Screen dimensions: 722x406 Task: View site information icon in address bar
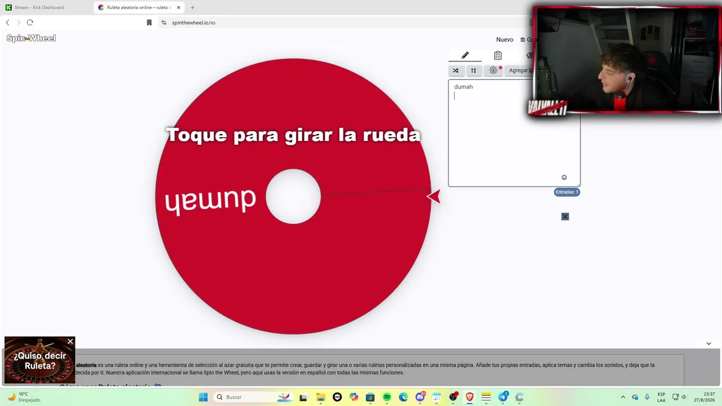(x=164, y=23)
